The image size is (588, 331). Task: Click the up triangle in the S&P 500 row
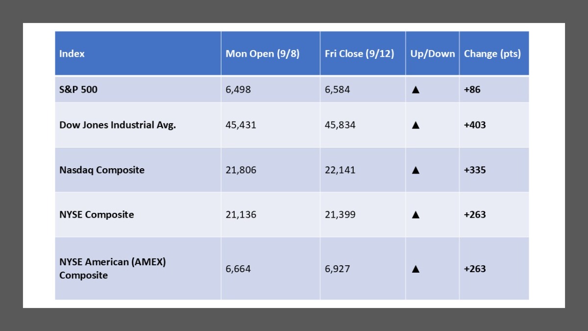coord(416,90)
